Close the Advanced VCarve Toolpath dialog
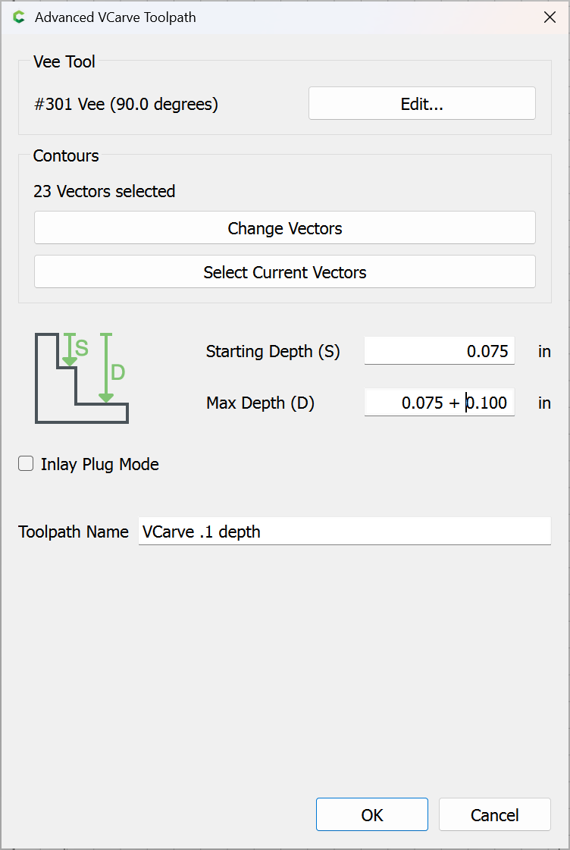Screen dimensions: 570x850 click(x=550, y=17)
